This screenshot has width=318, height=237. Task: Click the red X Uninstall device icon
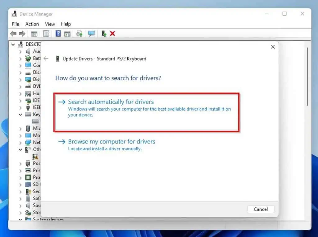[x=112, y=34]
